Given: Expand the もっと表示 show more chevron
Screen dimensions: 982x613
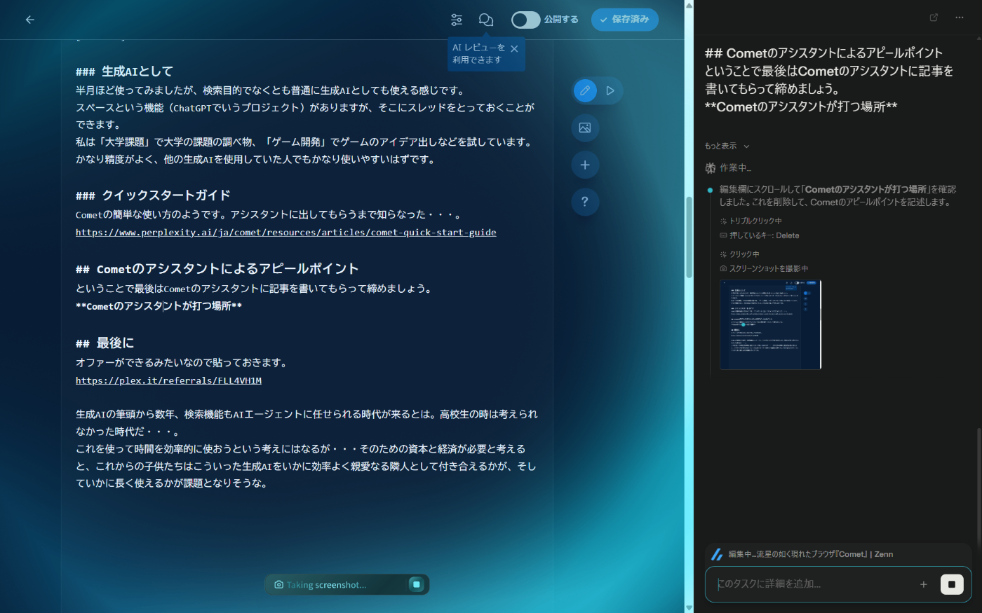Looking at the screenshot, I should click(x=746, y=146).
